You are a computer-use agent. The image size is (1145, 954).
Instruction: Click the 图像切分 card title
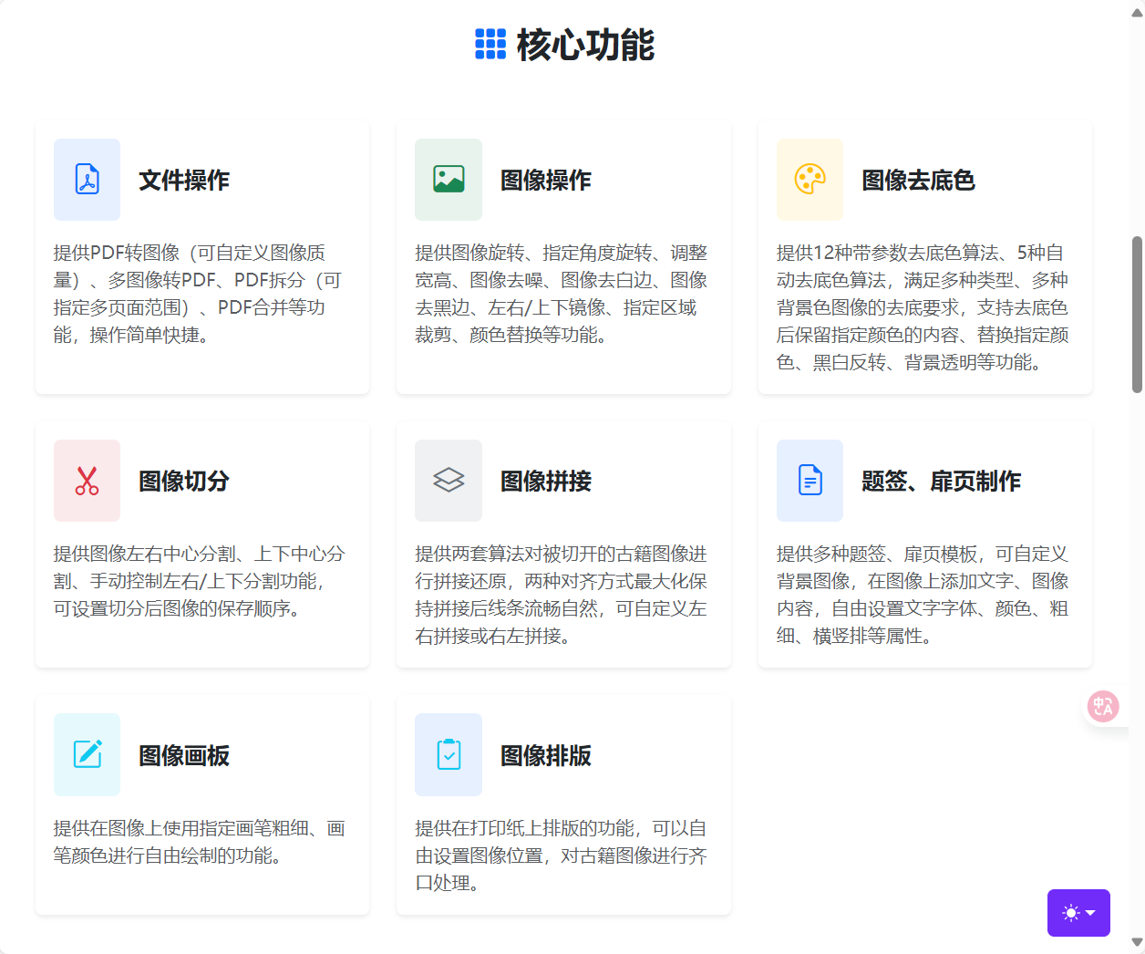[184, 482]
